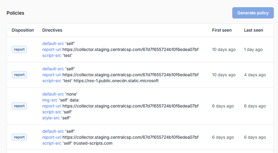Click the report badge in fourth policy row

(x=19, y=137)
